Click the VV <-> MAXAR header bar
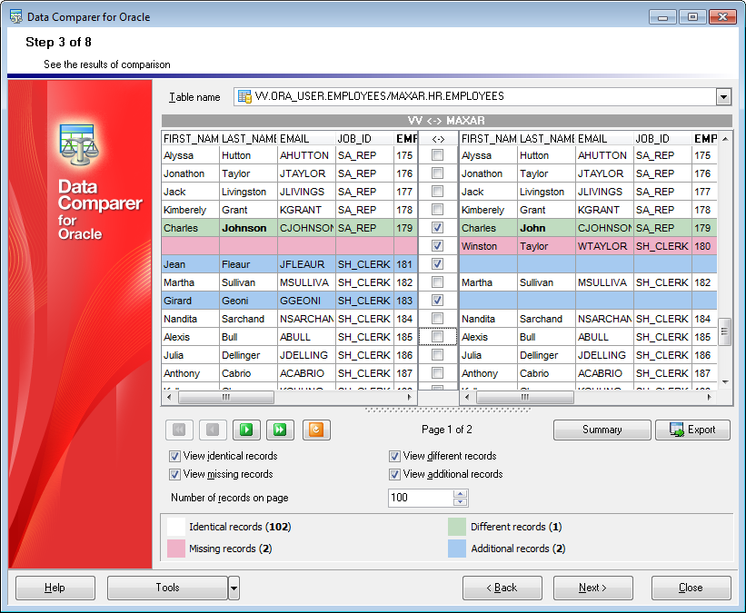 point(446,120)
